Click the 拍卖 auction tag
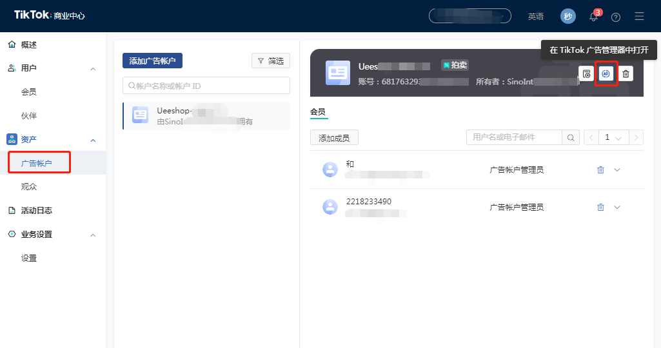The width and height of the screenshot is (661, 348). [455, 65]
